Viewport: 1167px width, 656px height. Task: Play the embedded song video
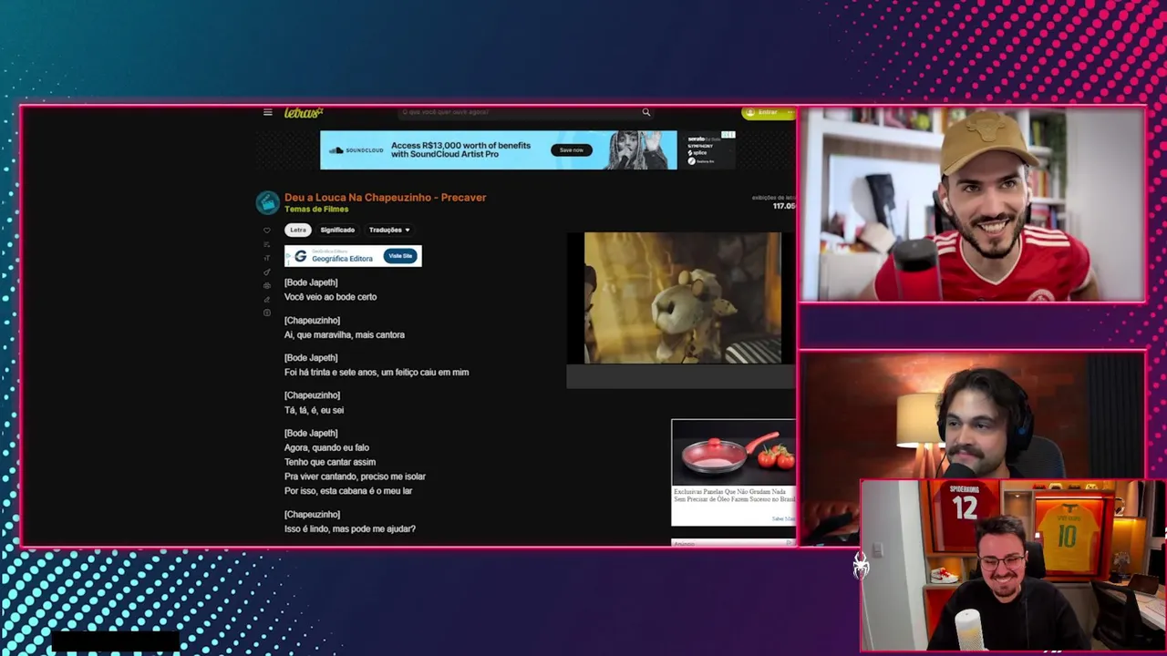pos(682,298)
